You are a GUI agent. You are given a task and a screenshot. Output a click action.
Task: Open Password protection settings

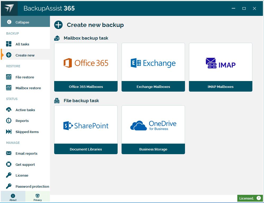click(x=25, y=186)
